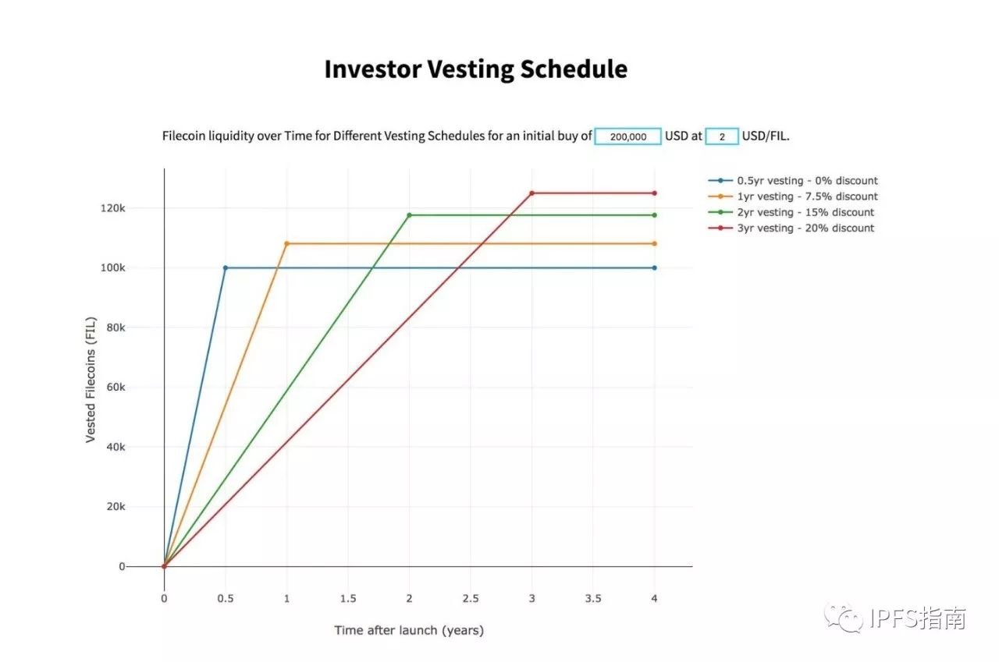The image size is (999, 662).
Task: Toggle the 1yr vesting 7.5% discount legend
Action: (x=793, y=196)
